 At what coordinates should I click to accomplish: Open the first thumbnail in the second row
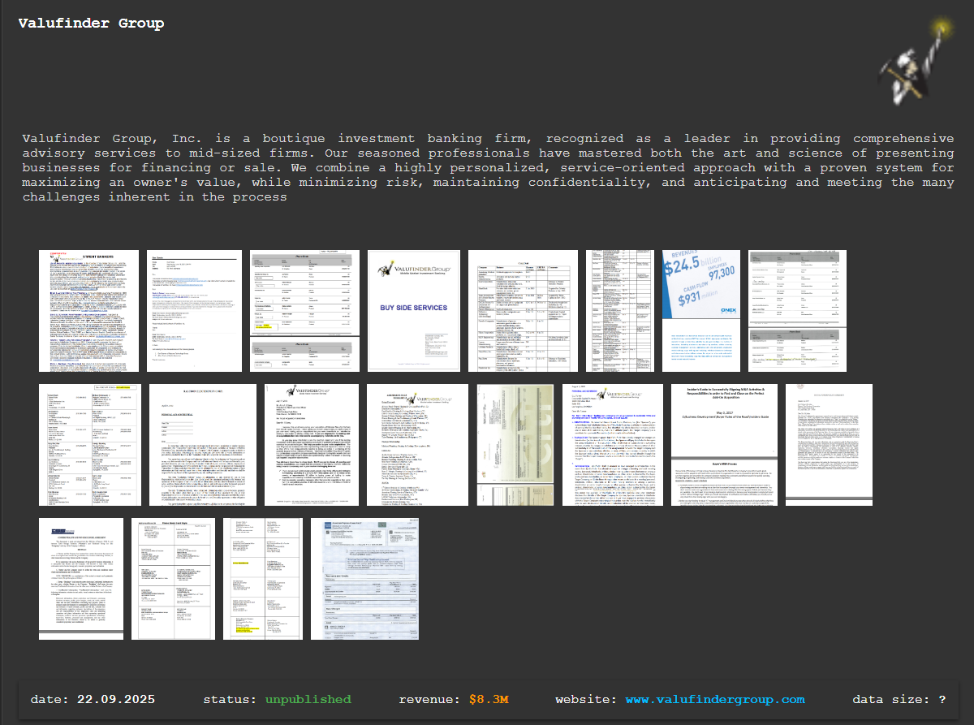[x=89, y=445]
